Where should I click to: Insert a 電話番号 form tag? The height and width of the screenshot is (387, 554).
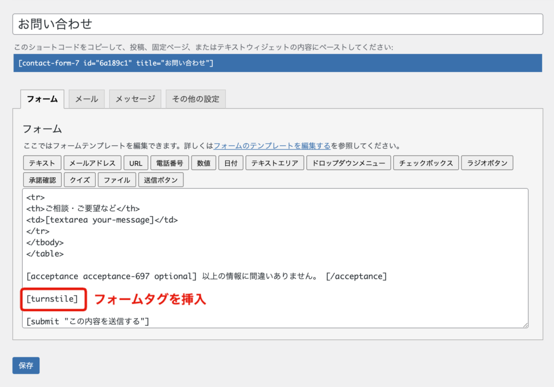coord(170,163)
